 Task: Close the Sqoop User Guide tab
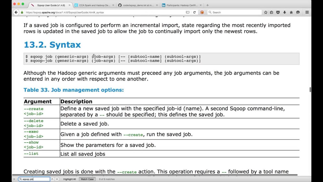(x=69, y=5)
